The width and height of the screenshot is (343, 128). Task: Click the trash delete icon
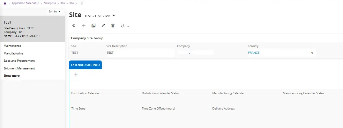113,26
